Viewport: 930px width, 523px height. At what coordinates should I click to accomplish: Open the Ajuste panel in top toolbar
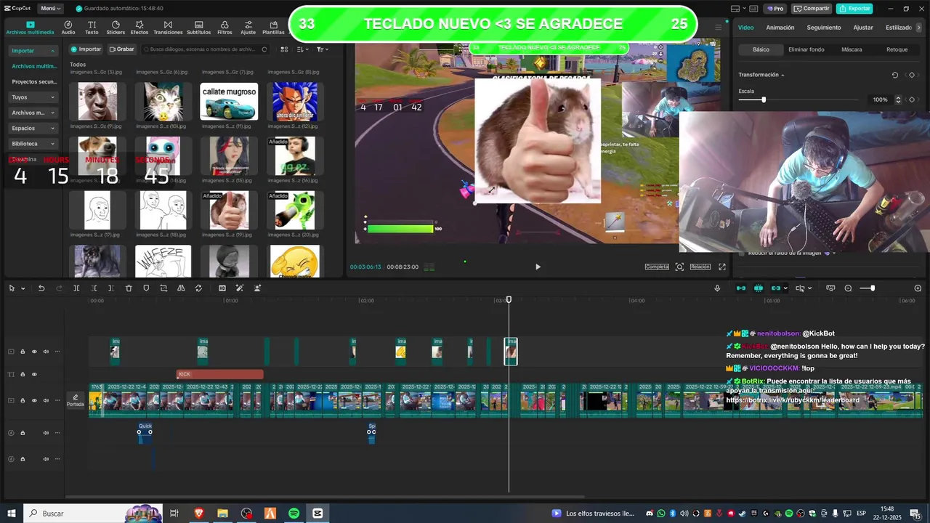(x=248, y=28)
